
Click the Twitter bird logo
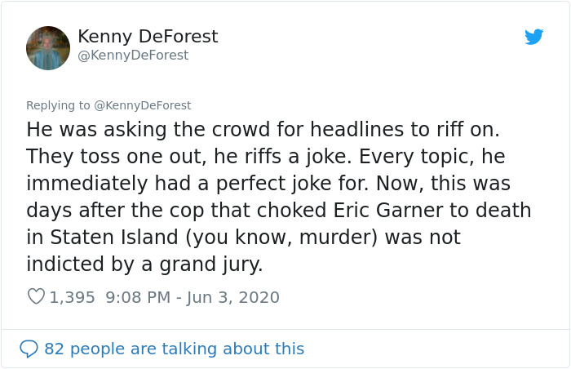533,37
